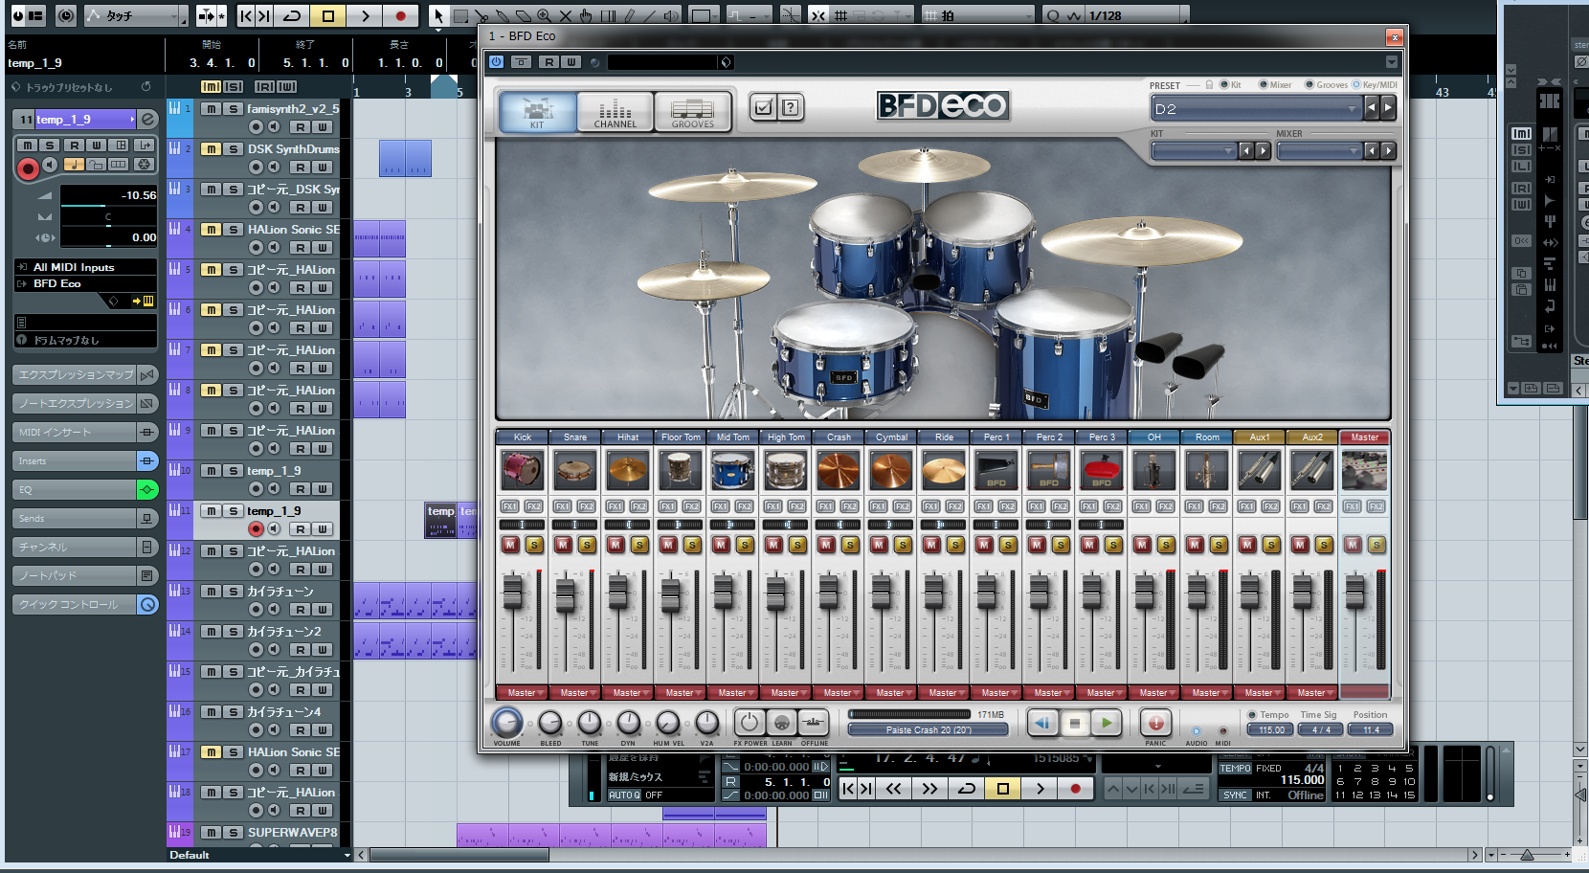Click the Master channel volume fader
1589x873 pixels.
pos(1354,592)
